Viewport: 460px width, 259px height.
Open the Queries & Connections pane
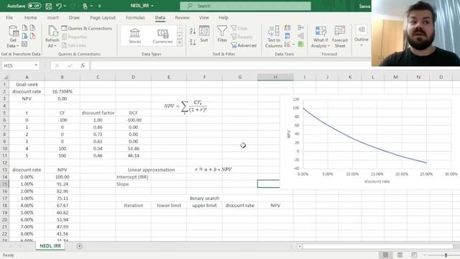pos(87,28)
